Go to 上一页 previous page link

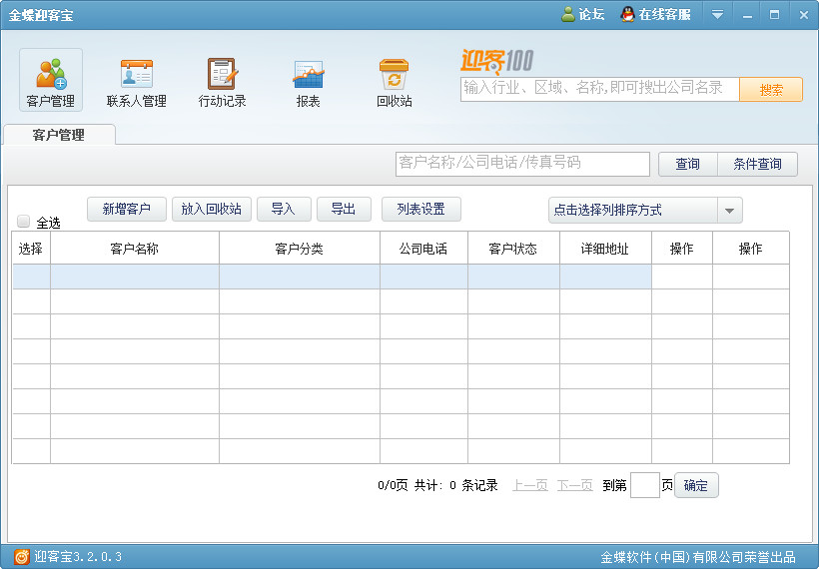[x=530, y=485]
